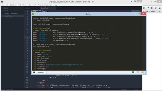The height and width of the screenshot is (91, 162).
Task: Click the f? extension icon in browser
Action: point(148,8)
